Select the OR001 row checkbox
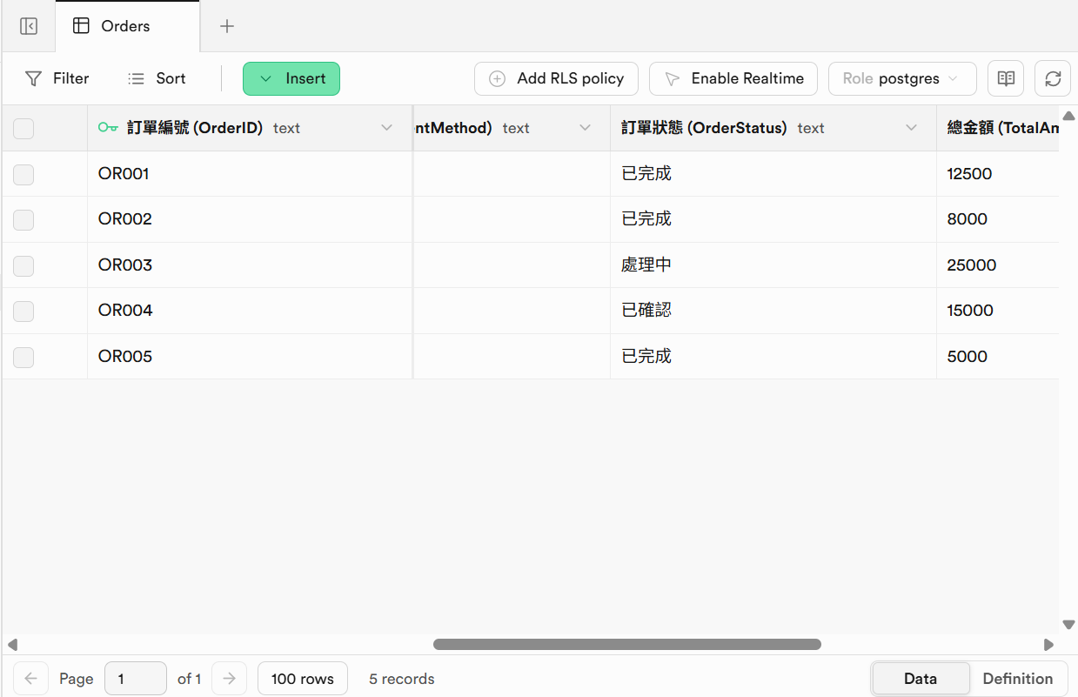 (x=23, y=174)
